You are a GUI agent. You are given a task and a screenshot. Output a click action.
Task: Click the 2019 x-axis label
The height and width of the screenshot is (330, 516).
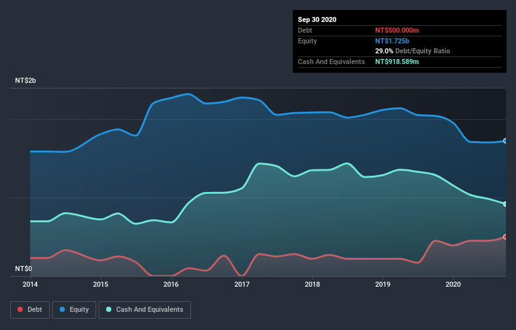383,284
